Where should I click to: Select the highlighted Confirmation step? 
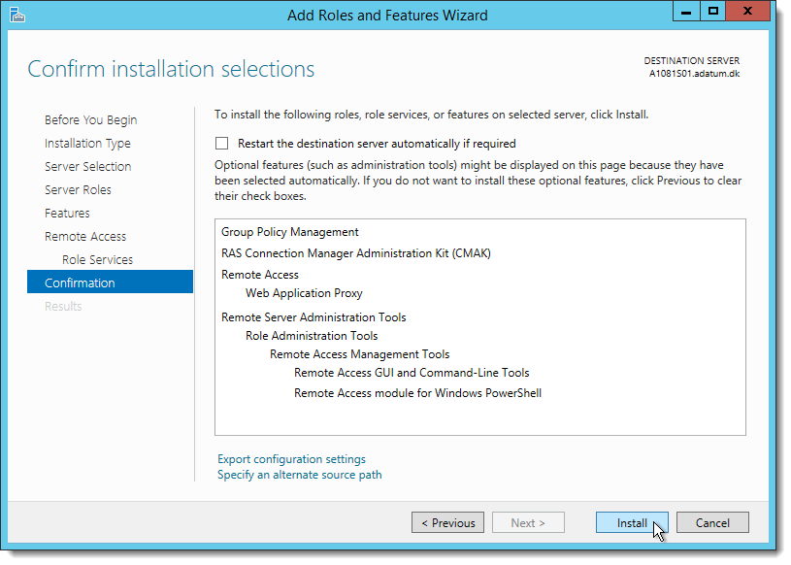110,282
